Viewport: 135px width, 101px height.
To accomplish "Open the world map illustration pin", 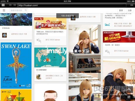I will (x=50, y=58).
